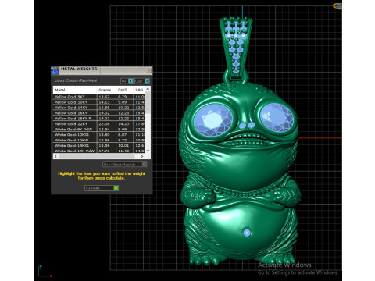Click the green arrow beside Calculate
Screen dimensions: 375x281
point(116,188)
